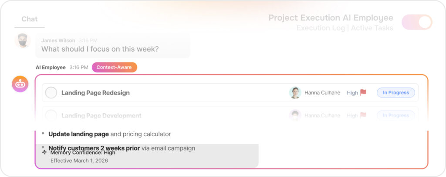The width and height of the screenshot is (446, 177).
Task: Open the Active Tasks view
Action: (x=372, y=28)
